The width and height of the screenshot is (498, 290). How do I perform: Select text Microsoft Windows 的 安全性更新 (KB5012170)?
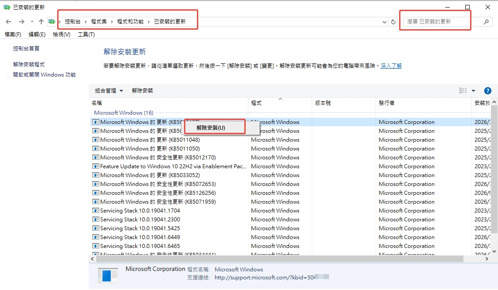(x=158, y=158)
